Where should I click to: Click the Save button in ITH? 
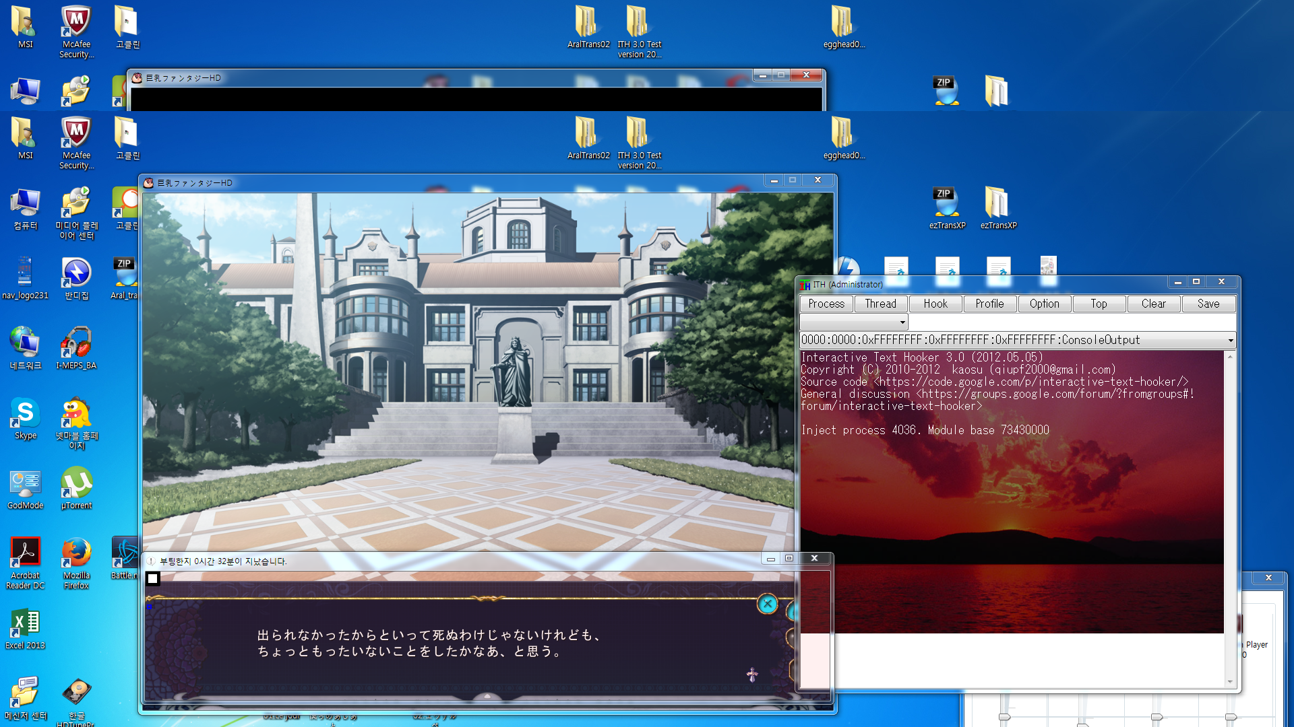pyautogui.click(x=1208, y=304)
